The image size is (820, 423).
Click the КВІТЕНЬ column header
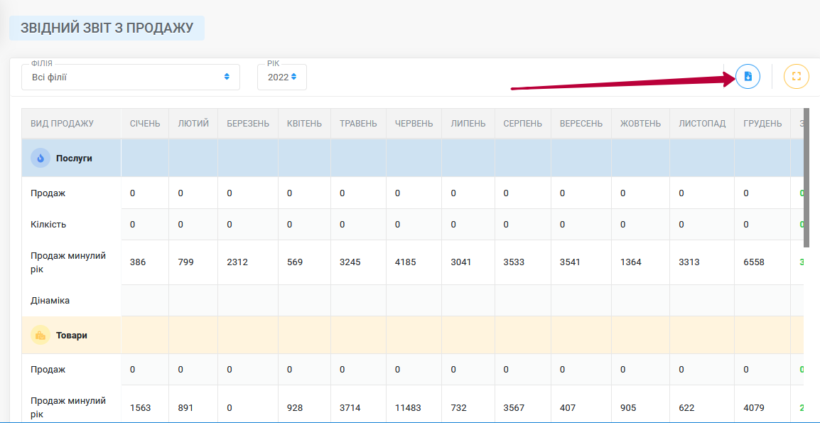304,124
